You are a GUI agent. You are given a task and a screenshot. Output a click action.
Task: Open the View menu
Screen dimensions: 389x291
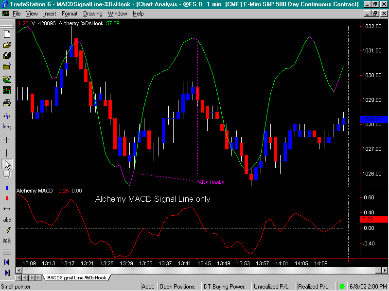pyautogui.click(x=32, y=14)
